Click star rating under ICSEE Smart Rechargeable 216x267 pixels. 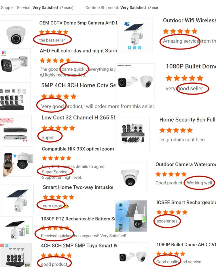coord(172,212)
